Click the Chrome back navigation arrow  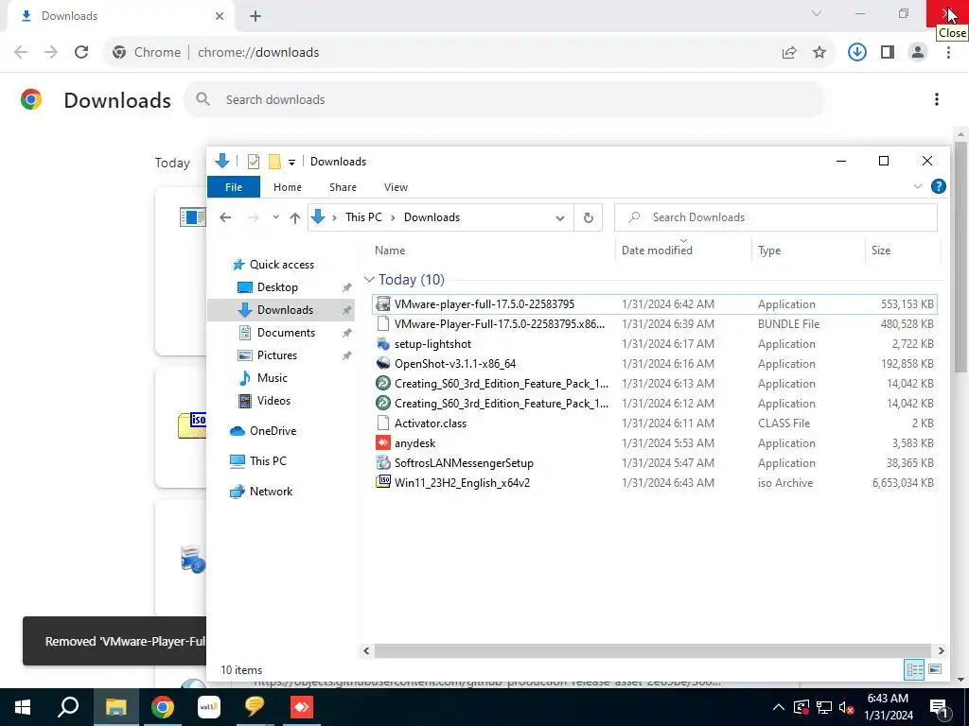(21, 53)
